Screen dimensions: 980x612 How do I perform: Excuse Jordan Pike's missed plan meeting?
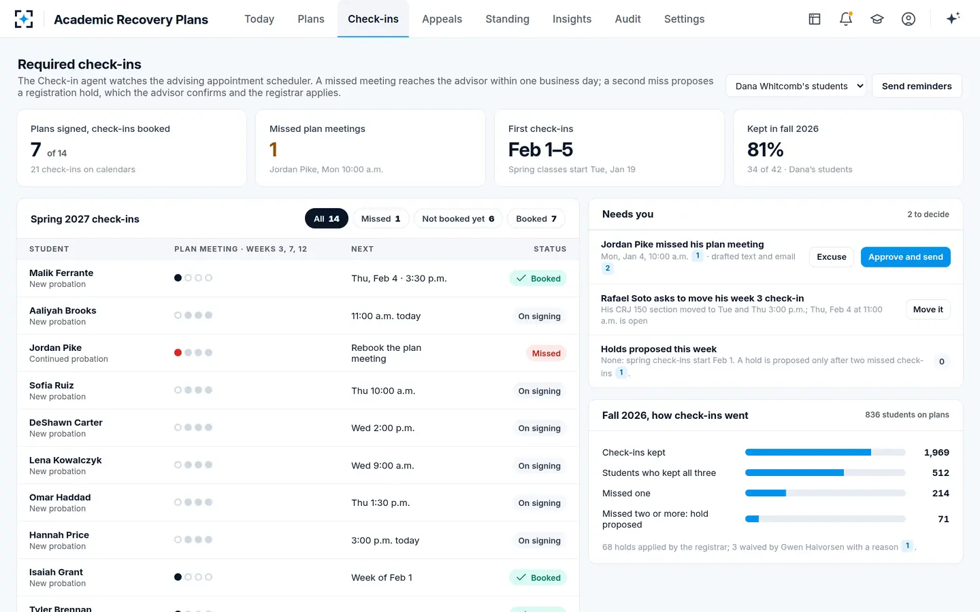[x=832, y=257]
